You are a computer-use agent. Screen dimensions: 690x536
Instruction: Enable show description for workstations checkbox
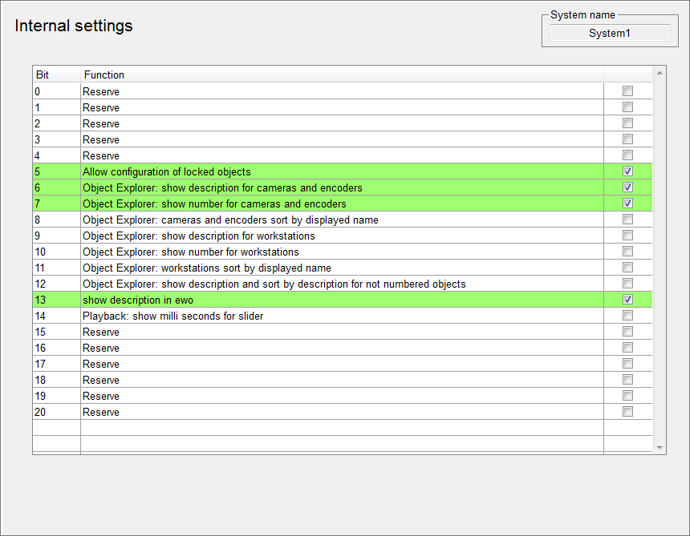coord(627,236)
